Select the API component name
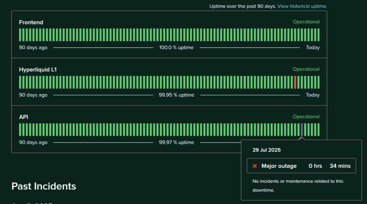This screenshot has height=204, width=367. (x=24, y=117)
